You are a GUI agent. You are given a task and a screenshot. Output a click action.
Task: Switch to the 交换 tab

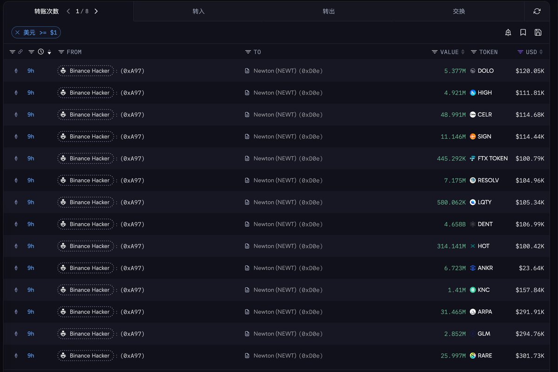(459, 11)
